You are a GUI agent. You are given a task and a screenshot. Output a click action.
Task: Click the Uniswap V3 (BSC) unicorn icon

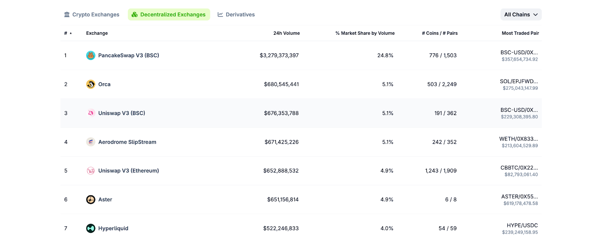[x=90, y=113]
